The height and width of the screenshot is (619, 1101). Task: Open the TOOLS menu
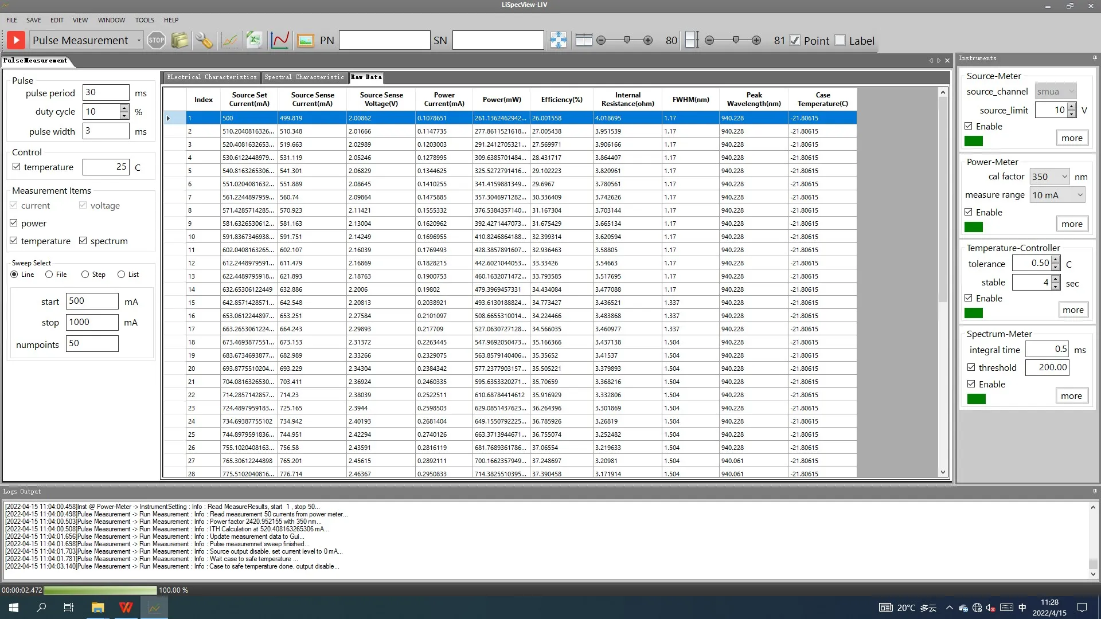(x=145, y=20)
